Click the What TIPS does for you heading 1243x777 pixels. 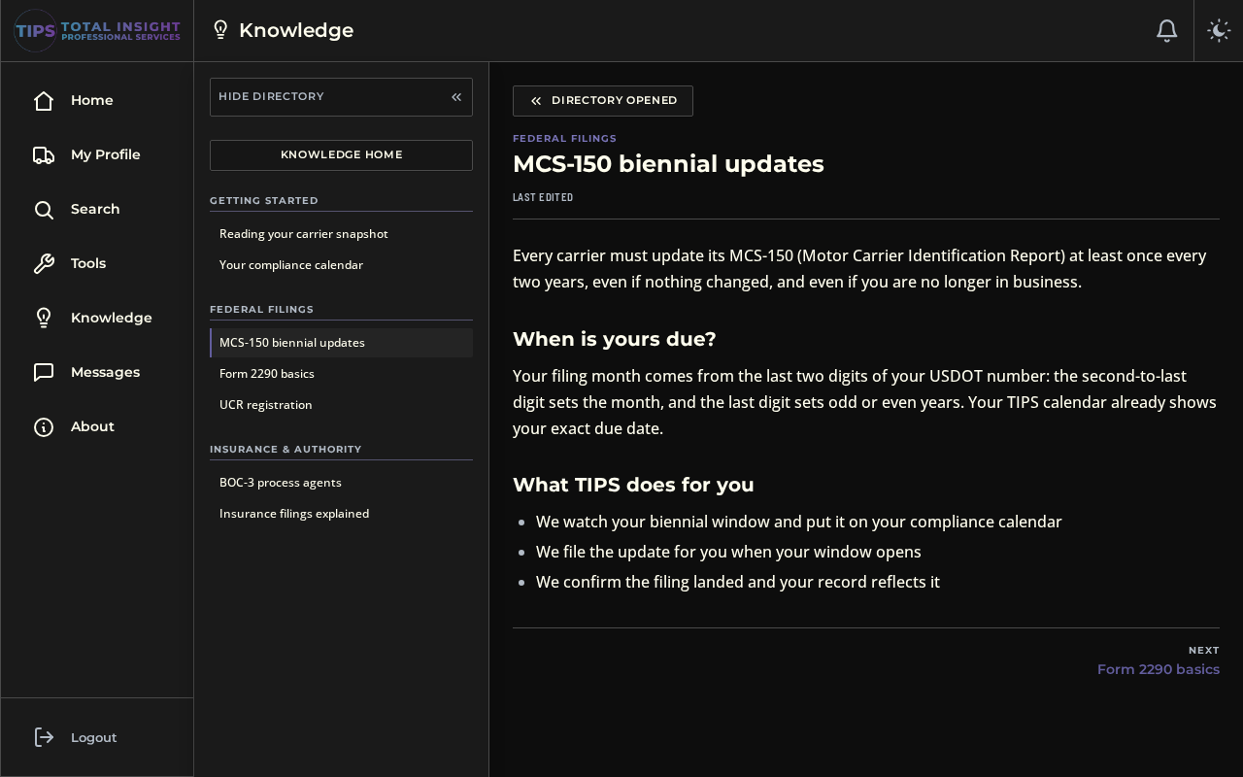633,485
